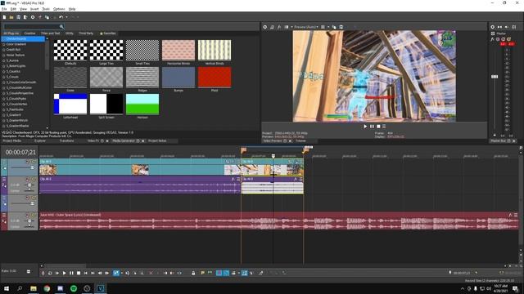This screenshot has width=524, height=294.
Task: Toggle preview overlays grid icon
Action: click(x=323, y=27)
